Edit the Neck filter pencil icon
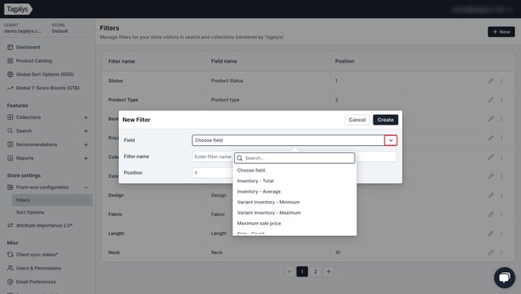This screenshot has height=294, width=521. pyautogui.click(x=491, y=252)
